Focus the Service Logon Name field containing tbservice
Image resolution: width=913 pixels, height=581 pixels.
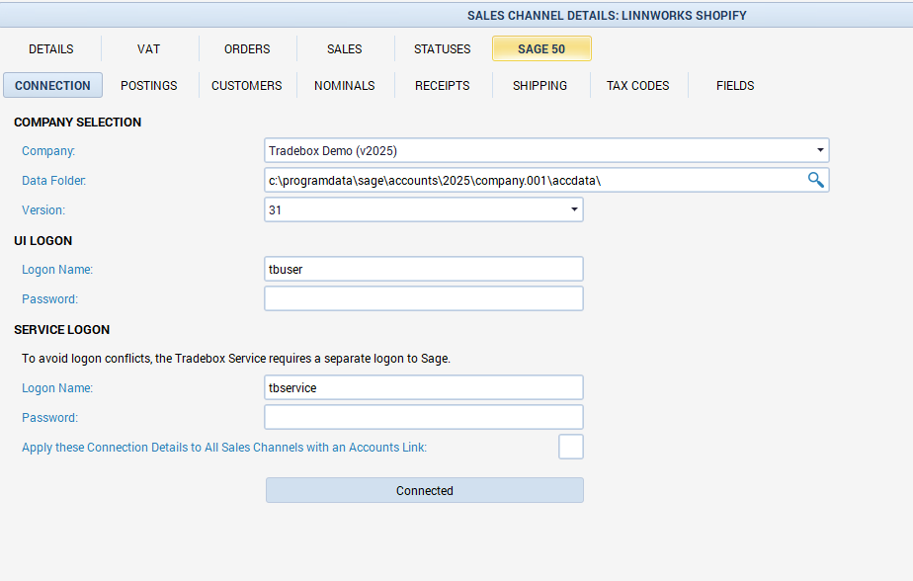point(424,387)
